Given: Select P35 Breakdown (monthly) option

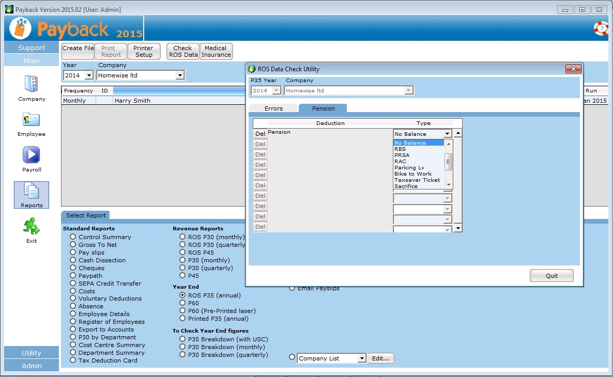Looking at the screenshot, I should [x=183, y=347].
